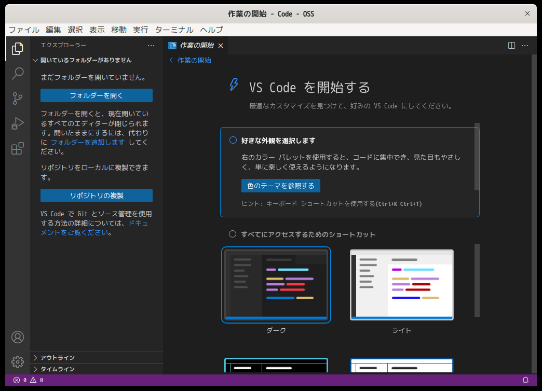Select the 作業の開始 editor tab
This screenshot has height=391, width=542.
(x=196, y=46)
